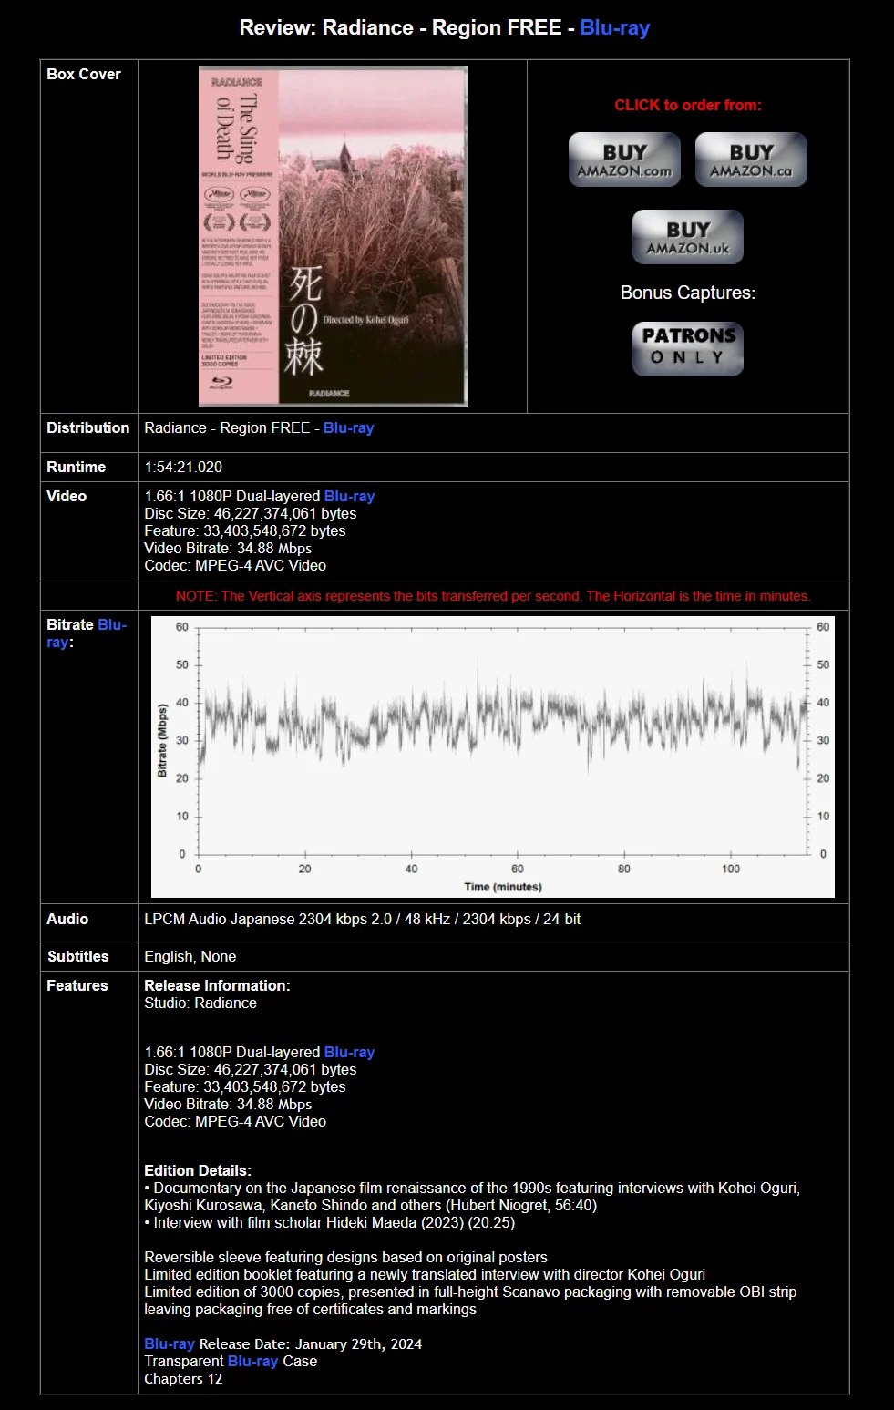Image resolution: width=894 pixels, height=1410 pixels.
Task: Click the 'Studio: Radiance' text
Action: click(200, 1003)
